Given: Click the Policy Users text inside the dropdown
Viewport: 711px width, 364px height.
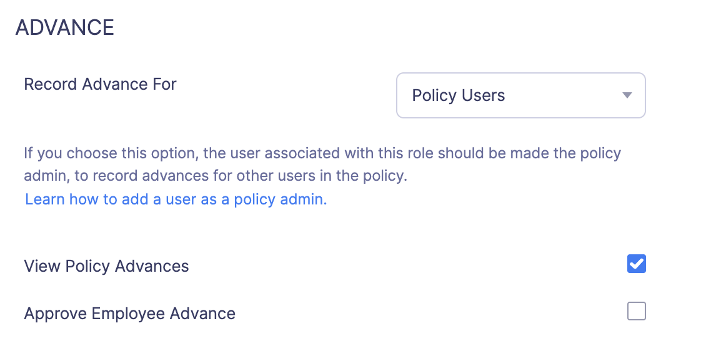Looking at the screenshot, I should [458, 95].
